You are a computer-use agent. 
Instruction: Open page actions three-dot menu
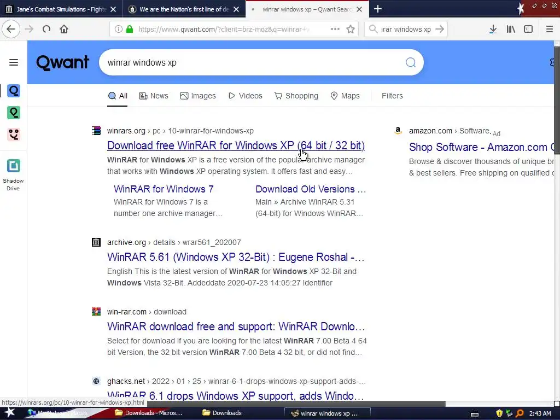point(335,29)
